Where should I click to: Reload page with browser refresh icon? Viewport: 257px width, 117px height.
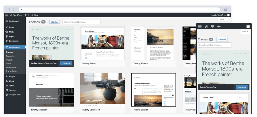[x=217, y=10]
